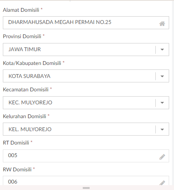Click the KEL. MULYOREJO selection box

click(x=86, y=129)
